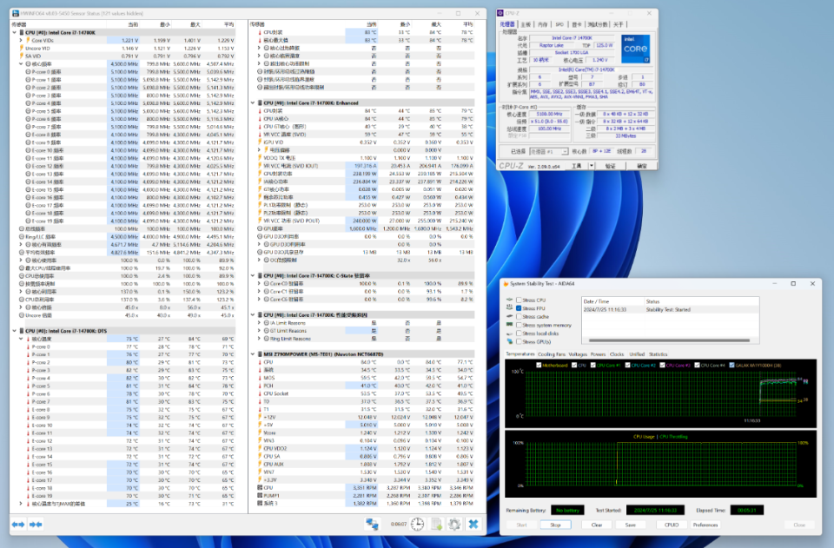Uncheck the Stress FPU checkbox
Screen dimensions: 834x548
[519, 308]
